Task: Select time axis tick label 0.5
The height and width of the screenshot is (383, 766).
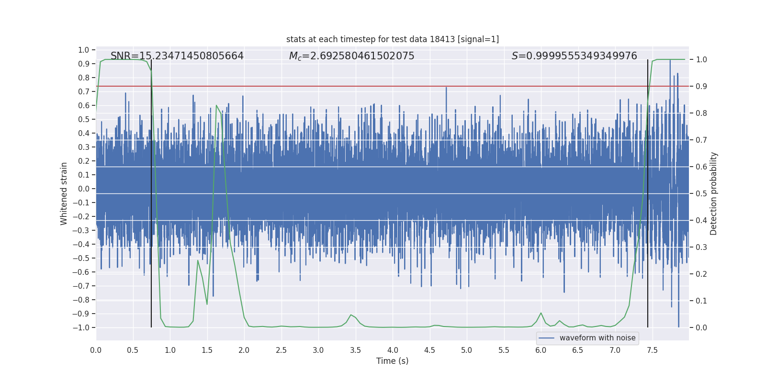Action: (133, 350)
